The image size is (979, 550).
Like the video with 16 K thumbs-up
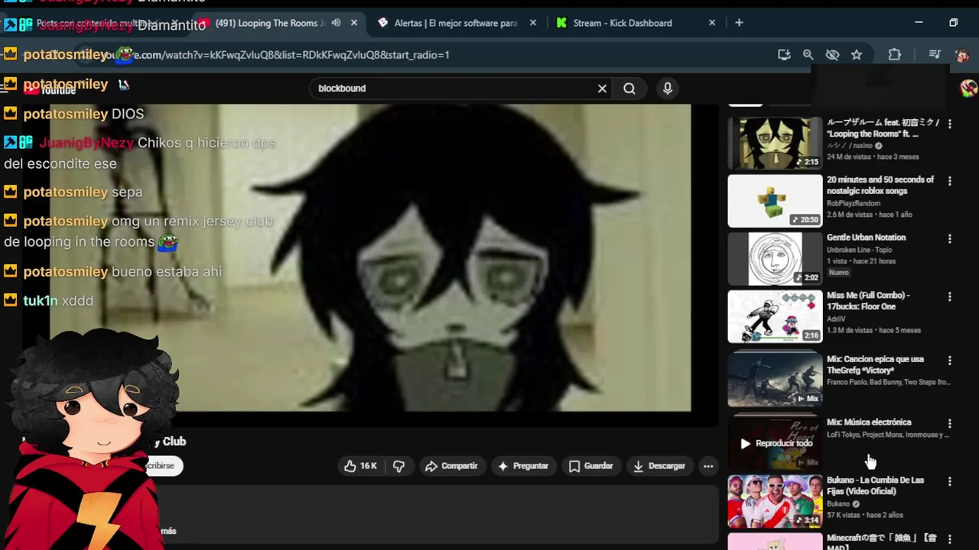click(x=360, y=466)
